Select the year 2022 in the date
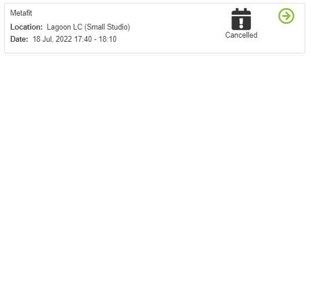The image size is (314, 290). point(64,39)
